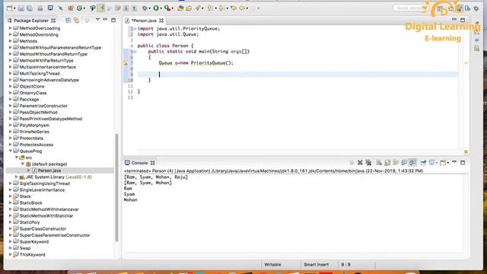Open Display Selected Console dropdown
This screenshot has height=274, width=487.
[x=436, y=163]
